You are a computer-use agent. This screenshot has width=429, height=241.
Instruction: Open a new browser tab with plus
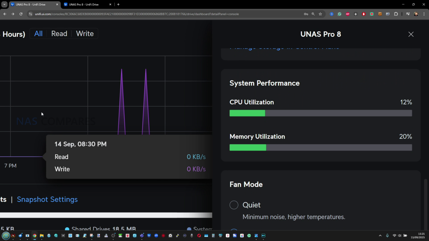pyautogui.click(x=118, y=4)
